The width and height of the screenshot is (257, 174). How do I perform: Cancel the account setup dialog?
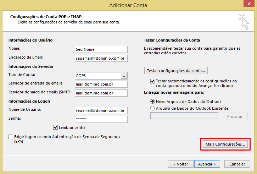pyautogui.click(x=237, y=164)
